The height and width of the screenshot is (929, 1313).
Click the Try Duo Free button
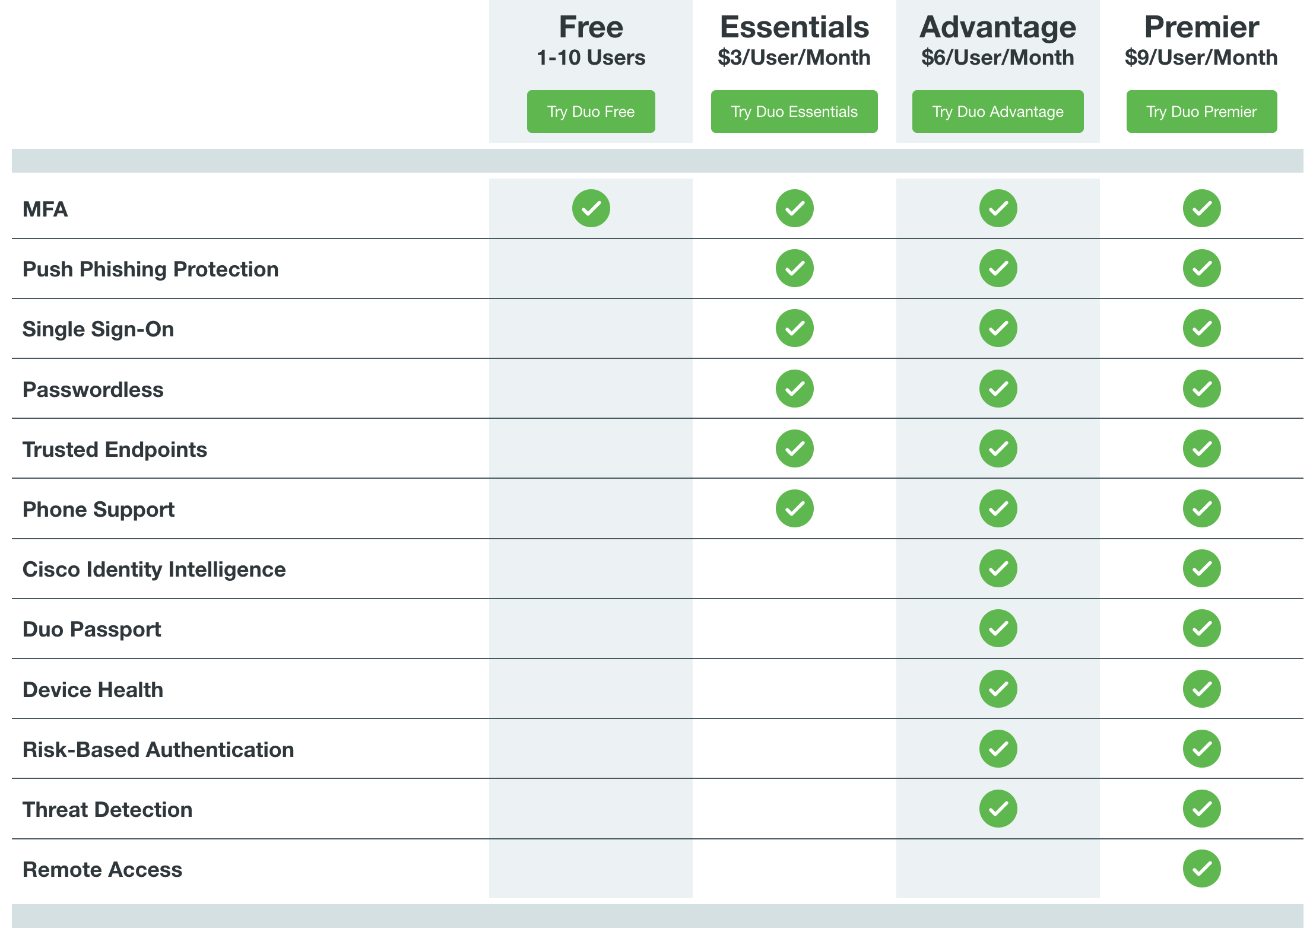pyautogui.click(x=591, y=112)
